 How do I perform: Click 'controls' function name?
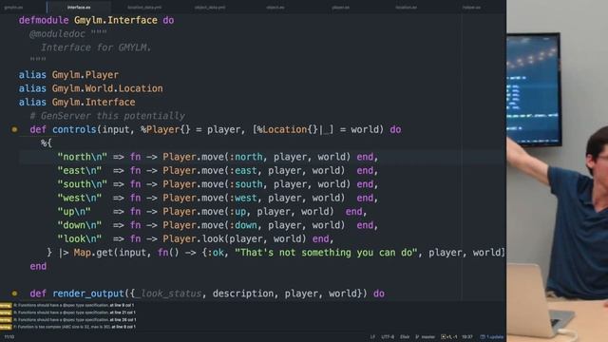tap(74, 129)
